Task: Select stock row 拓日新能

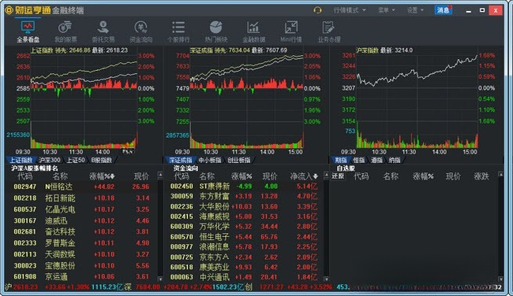Action: coord(81,198)
